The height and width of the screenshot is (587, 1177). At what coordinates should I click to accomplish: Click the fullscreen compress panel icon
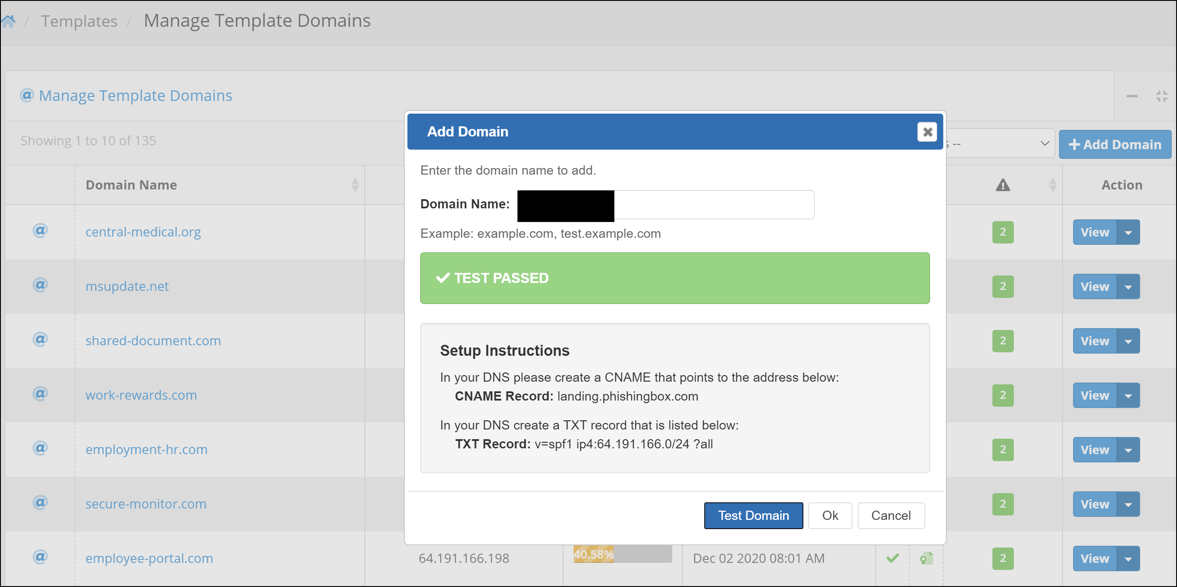pos(1162,96)
